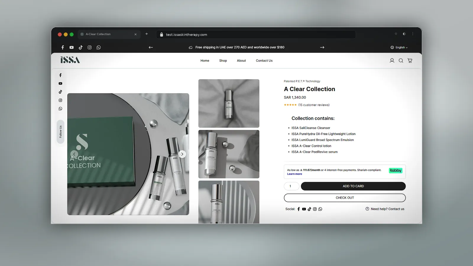The height and width of the screenshot is (266, 473).
Task: Bookmark page with star icon
Action: click(x=396, y=34)
